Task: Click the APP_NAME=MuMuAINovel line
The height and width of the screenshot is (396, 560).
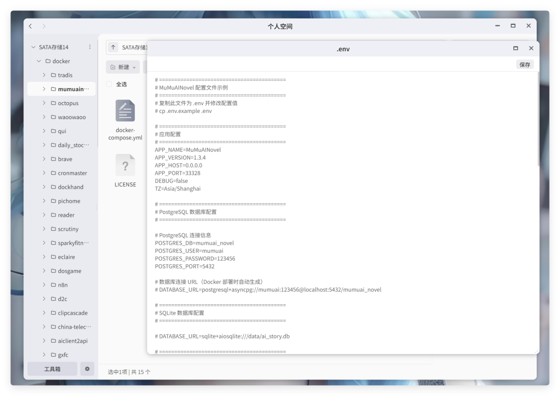Action: [x=188, y=150]
